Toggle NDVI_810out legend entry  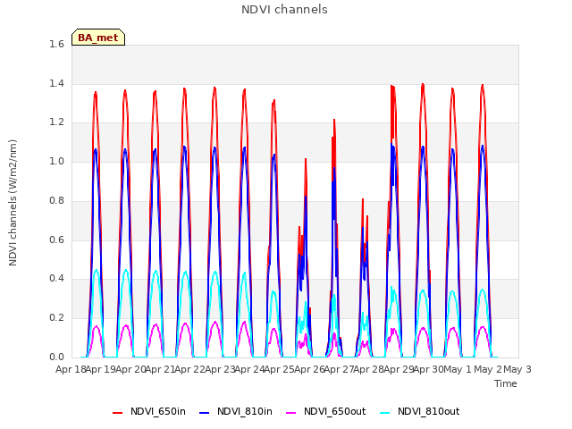pyautogui.click(x=419, y=411)
